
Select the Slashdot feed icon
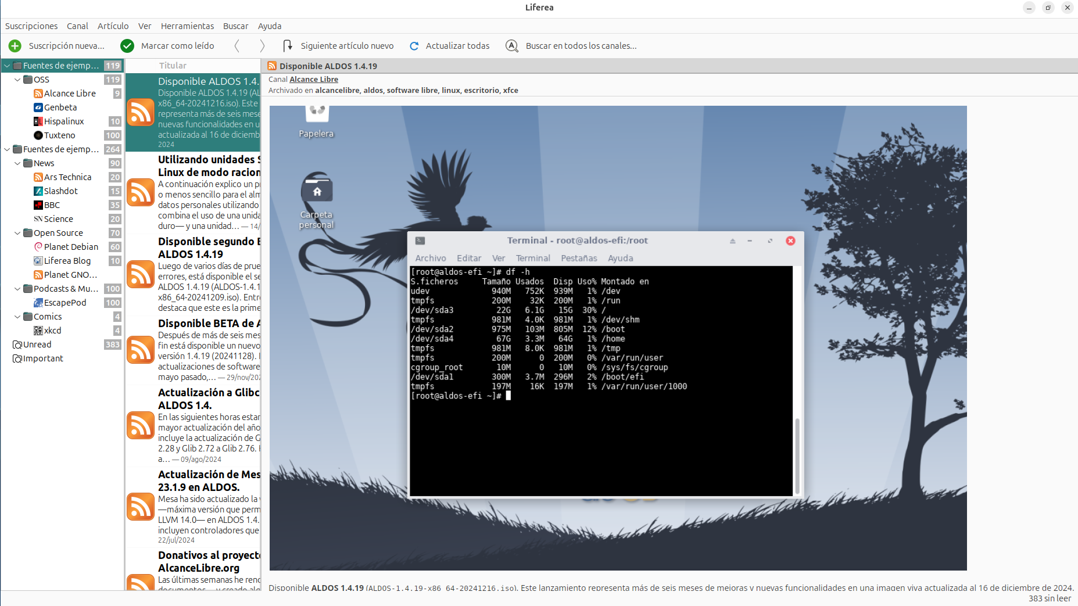[x=38, y=191]
